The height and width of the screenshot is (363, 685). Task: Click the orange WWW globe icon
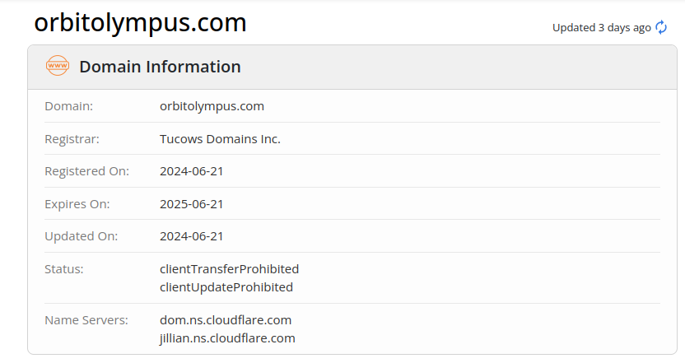pos(58,67)
